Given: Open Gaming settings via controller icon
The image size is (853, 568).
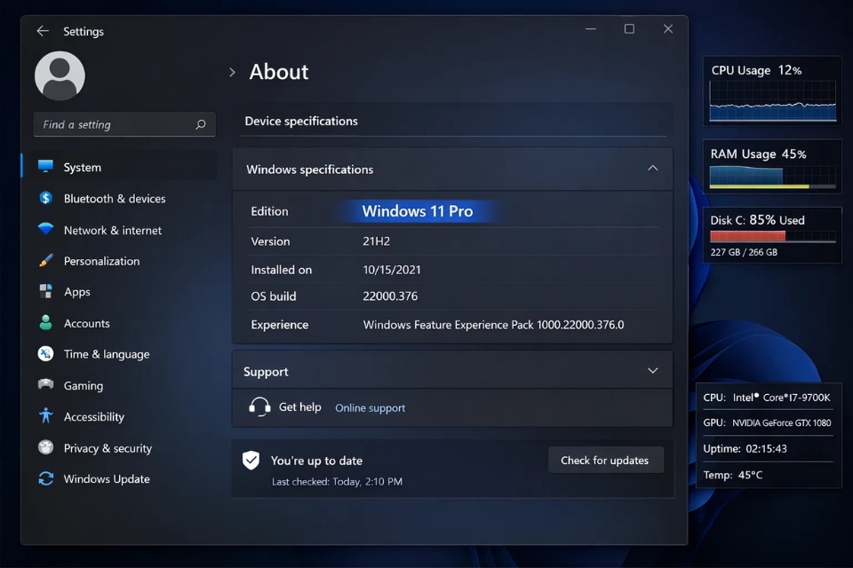Looking at the screenshot, I should [46, 385].
